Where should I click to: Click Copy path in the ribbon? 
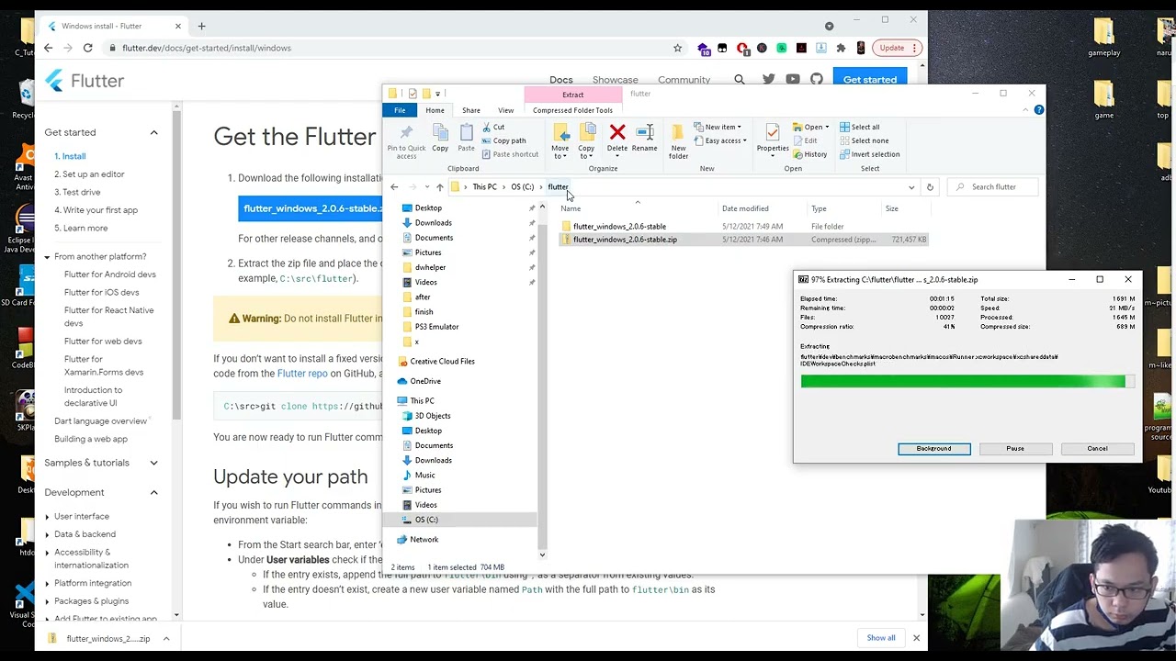[503, 140]
